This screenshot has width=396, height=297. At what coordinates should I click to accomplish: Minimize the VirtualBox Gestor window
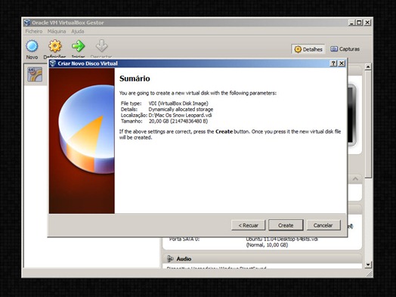[x=351, y=23]
